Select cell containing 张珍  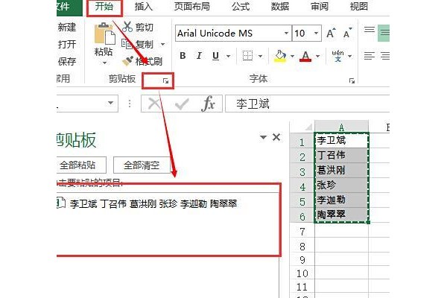(341, 185)
